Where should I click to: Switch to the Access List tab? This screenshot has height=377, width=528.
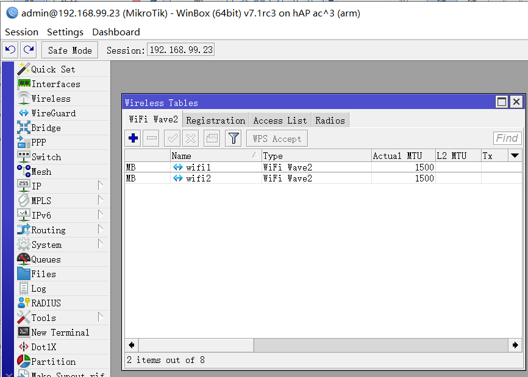pyautogui.click(x=280, y=121)
